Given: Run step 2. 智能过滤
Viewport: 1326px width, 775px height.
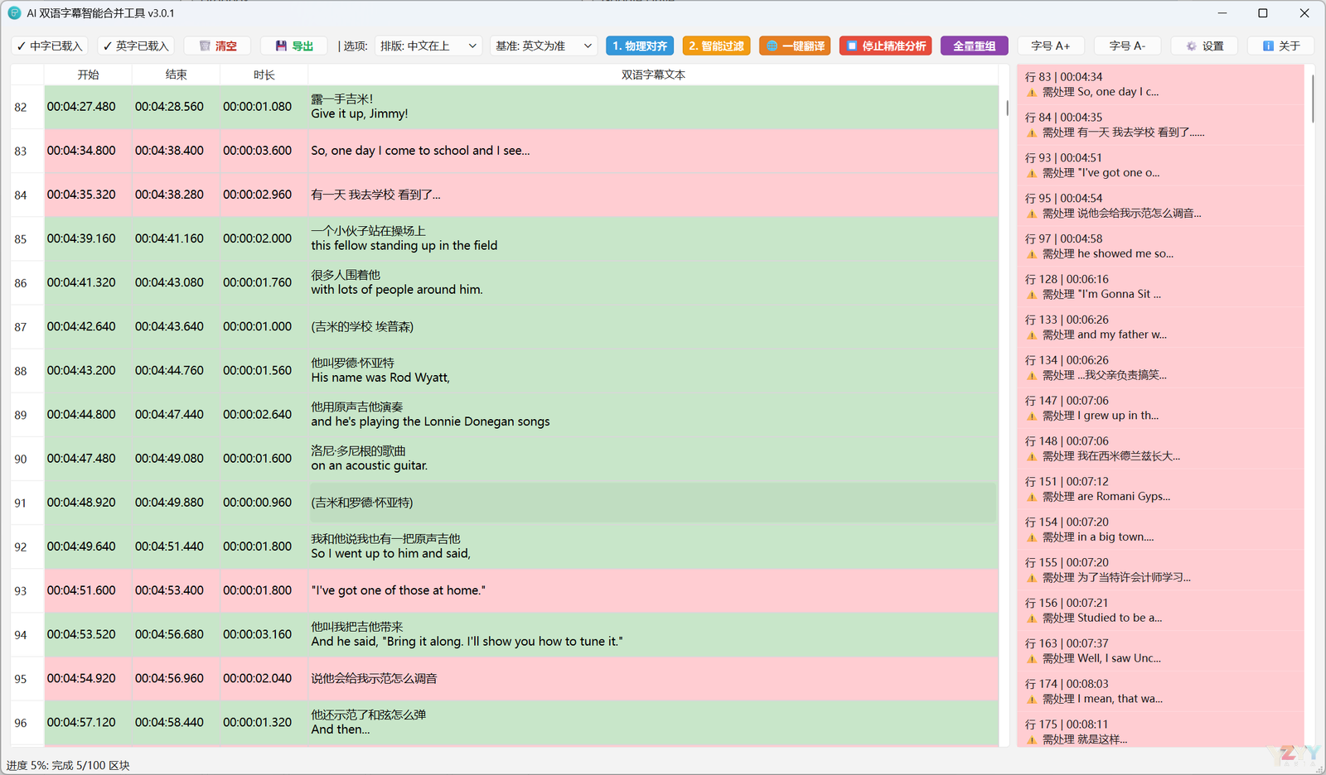Looking at the screenshot, I should click(x=716, y=46).
